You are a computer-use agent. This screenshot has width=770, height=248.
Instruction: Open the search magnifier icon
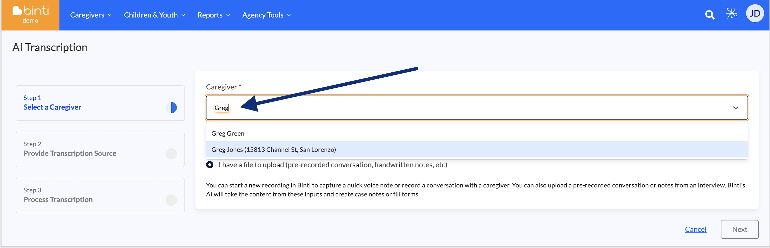point(710,15)
